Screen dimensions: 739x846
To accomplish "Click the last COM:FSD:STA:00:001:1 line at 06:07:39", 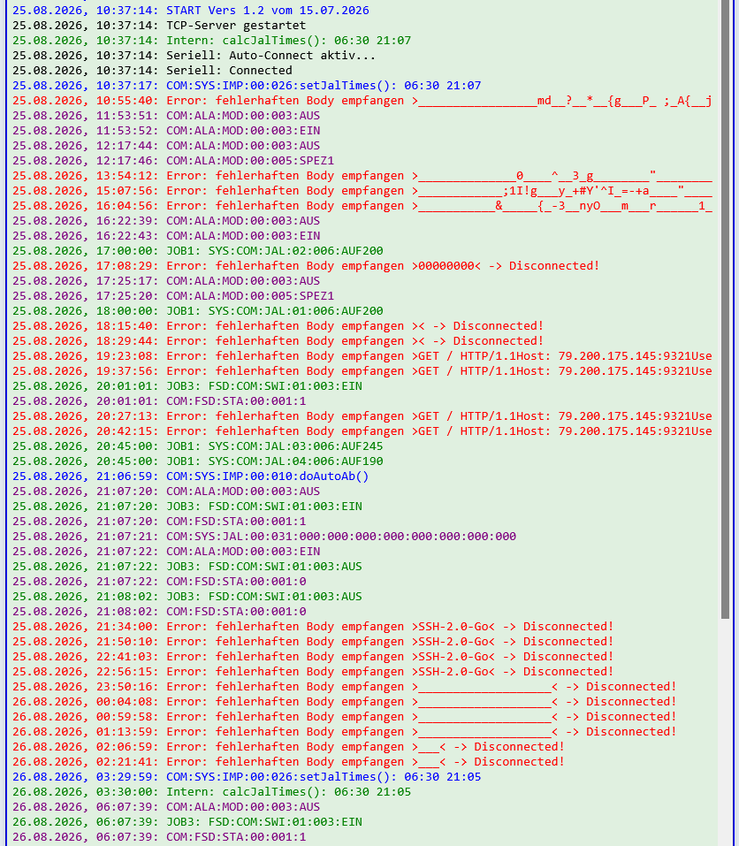I will (x=159, y=837).
